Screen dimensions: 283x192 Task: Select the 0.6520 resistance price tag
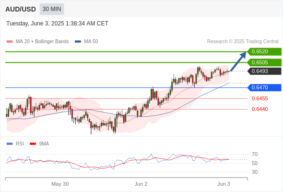coord(264,52)
